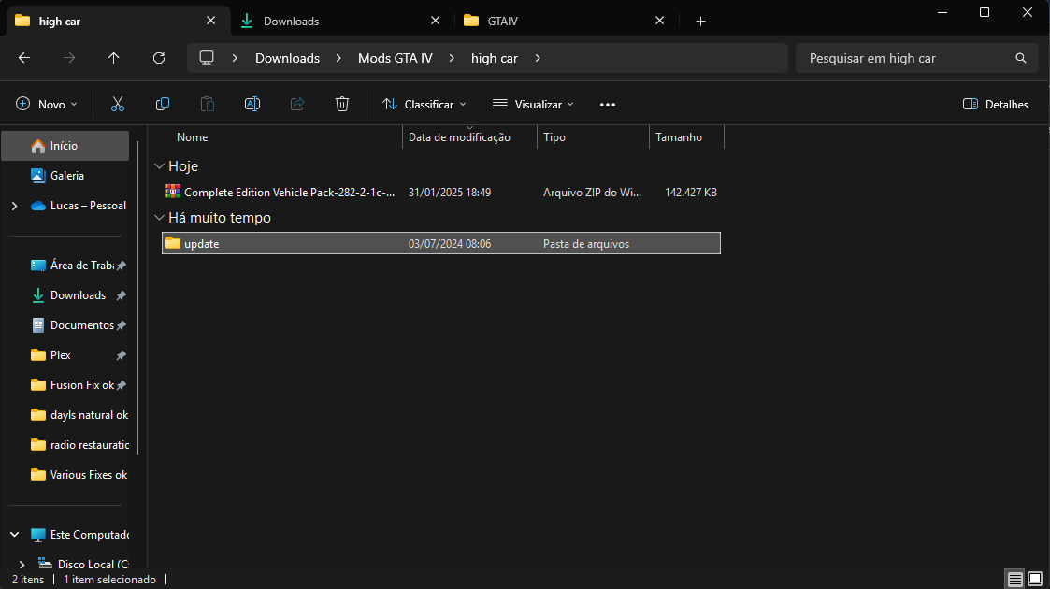Click the Delete trash icon
Image resolution: width=1050 pixels, height=589 pixels.
coord(342,104)
